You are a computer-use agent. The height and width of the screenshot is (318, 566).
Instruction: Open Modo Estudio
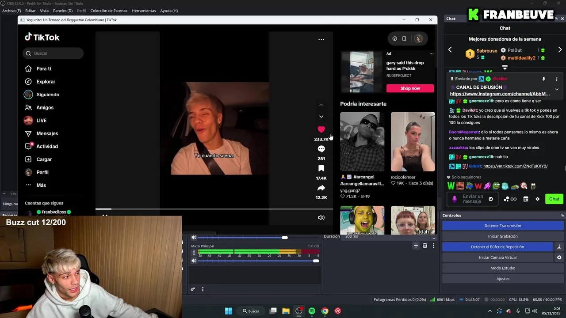[x=503, y=268]
